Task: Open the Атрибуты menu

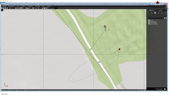Action: click(x=23, y=6)
